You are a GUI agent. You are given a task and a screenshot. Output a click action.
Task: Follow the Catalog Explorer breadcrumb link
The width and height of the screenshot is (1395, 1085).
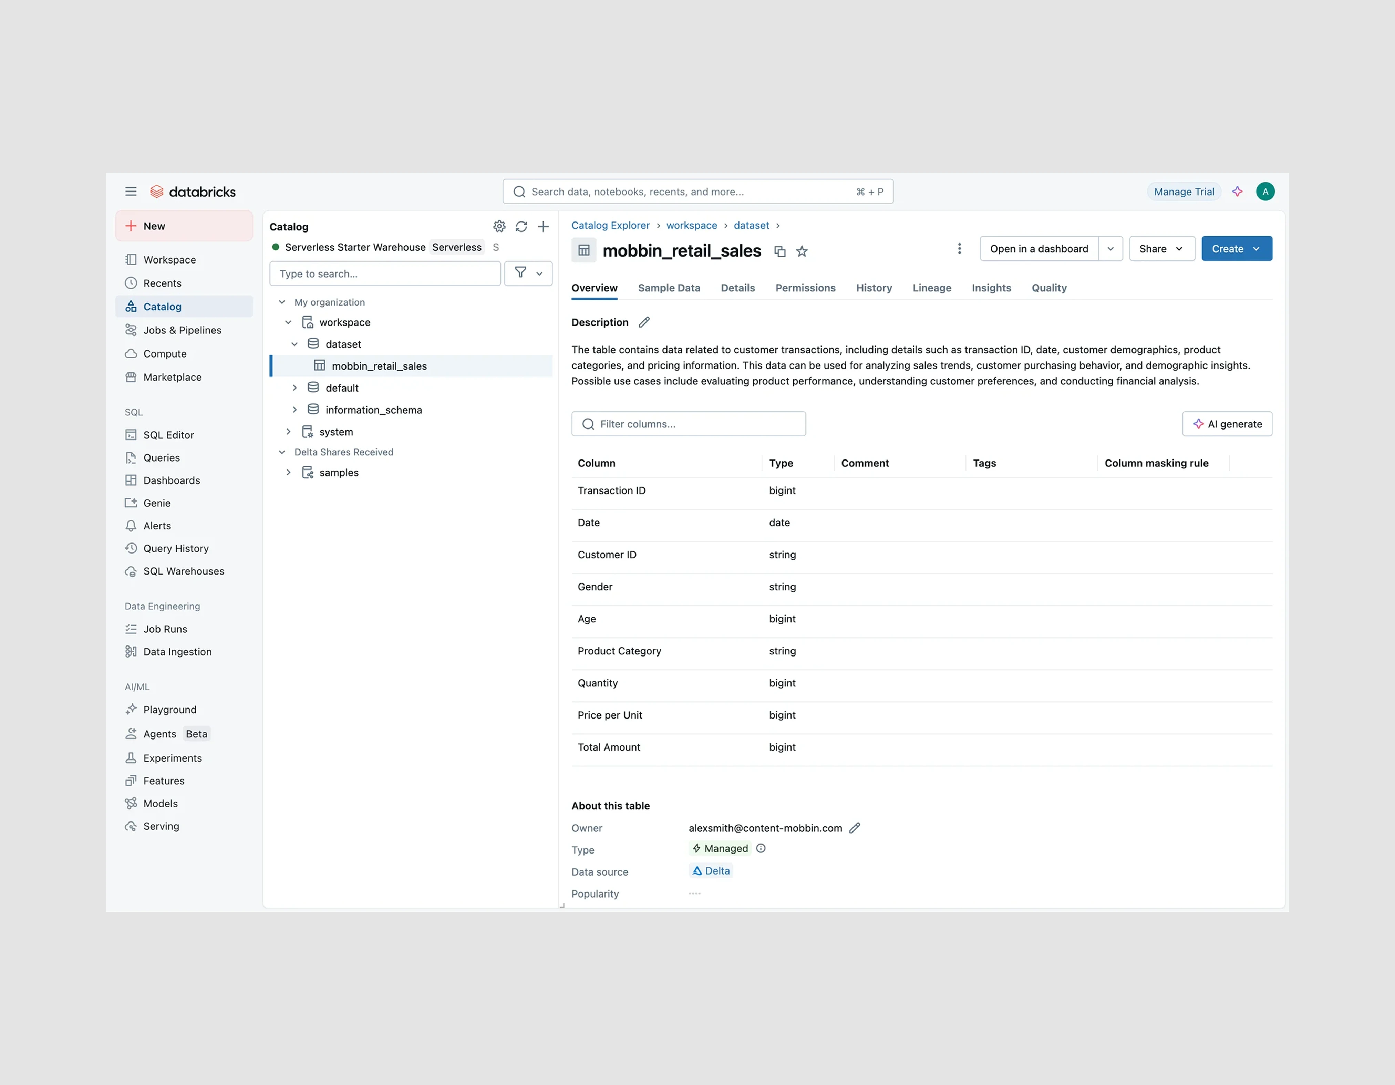[610, 225]
